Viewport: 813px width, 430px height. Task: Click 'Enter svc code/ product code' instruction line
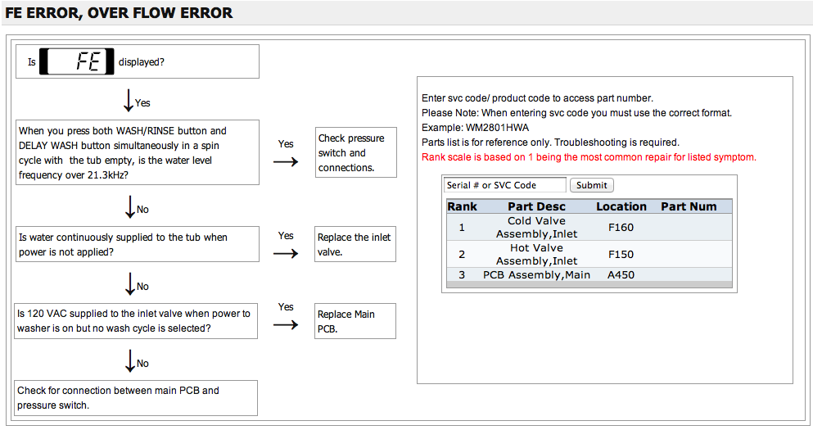point(537,98)
